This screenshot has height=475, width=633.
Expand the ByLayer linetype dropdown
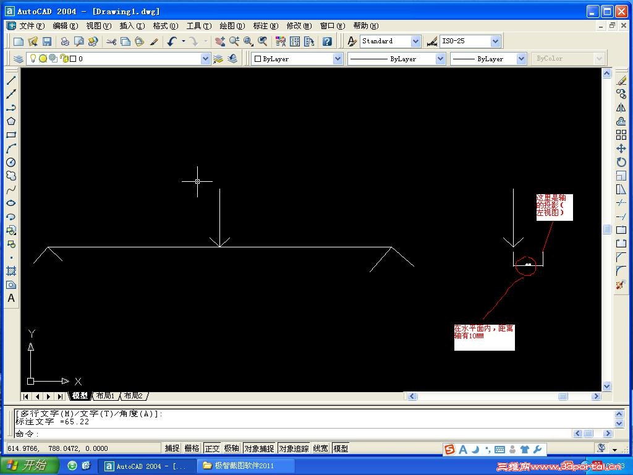(x=440, y=59)
